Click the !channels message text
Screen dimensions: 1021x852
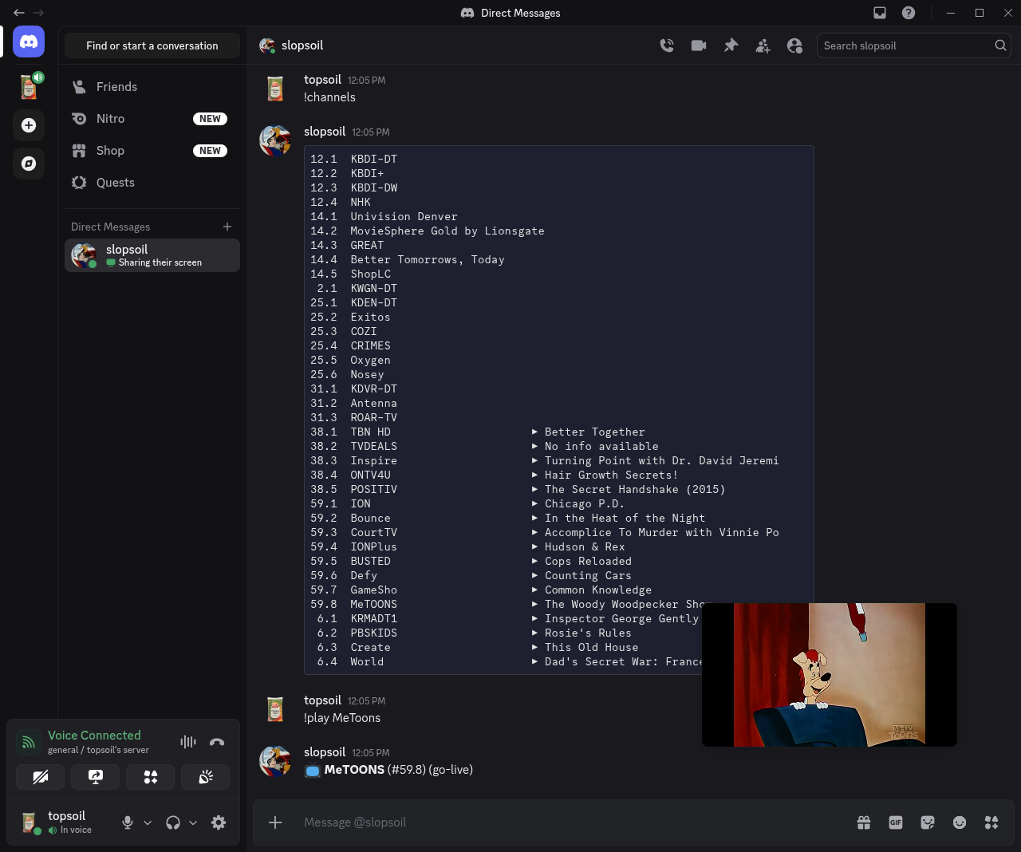point(329,97)
